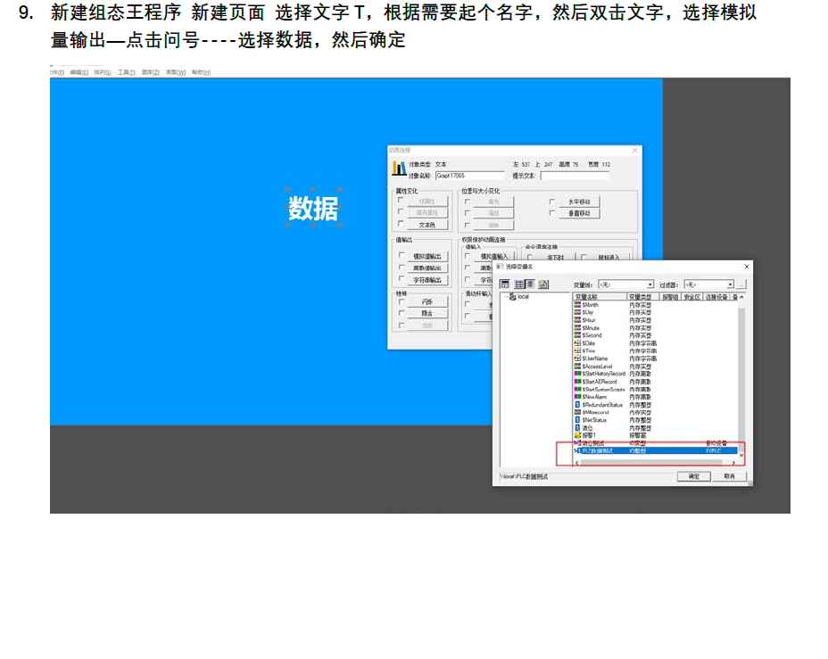Viewport: 828px width, 659px height.
Task: Click the first view-mode icon in variable dialog
Action: point(504,284)
